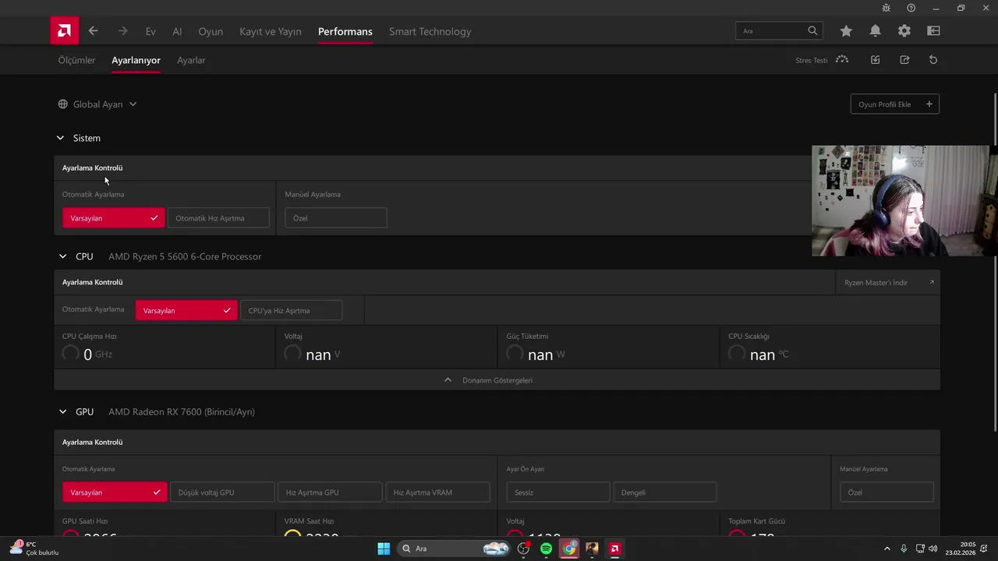Click AMD Radeon RX 7600 label
Screen dimensions: 998x561
pyautogui.click(x=182, y=411)
